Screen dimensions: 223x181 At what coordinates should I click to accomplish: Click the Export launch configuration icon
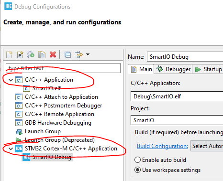31,55
